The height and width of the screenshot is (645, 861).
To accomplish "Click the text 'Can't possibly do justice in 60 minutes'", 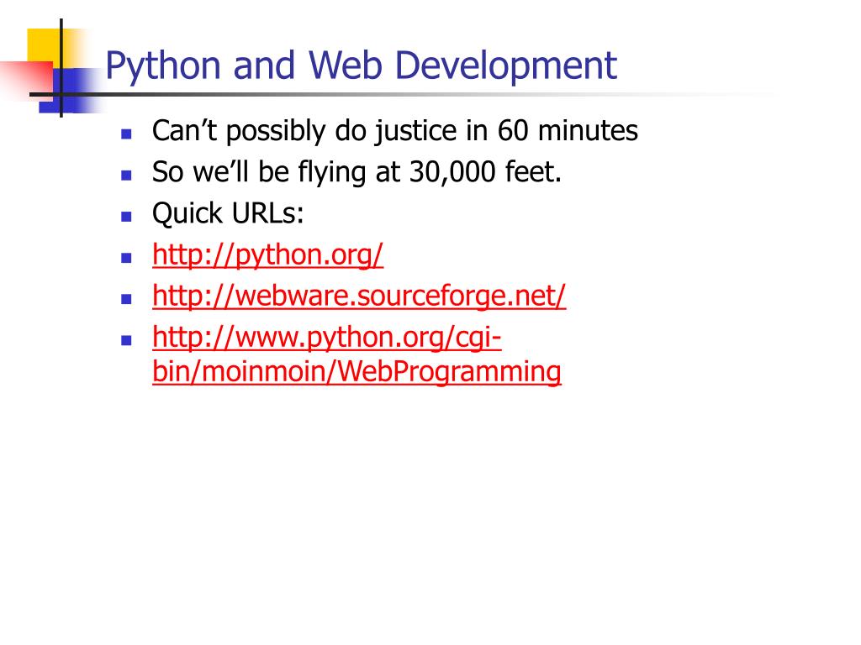I will (395, 132).
